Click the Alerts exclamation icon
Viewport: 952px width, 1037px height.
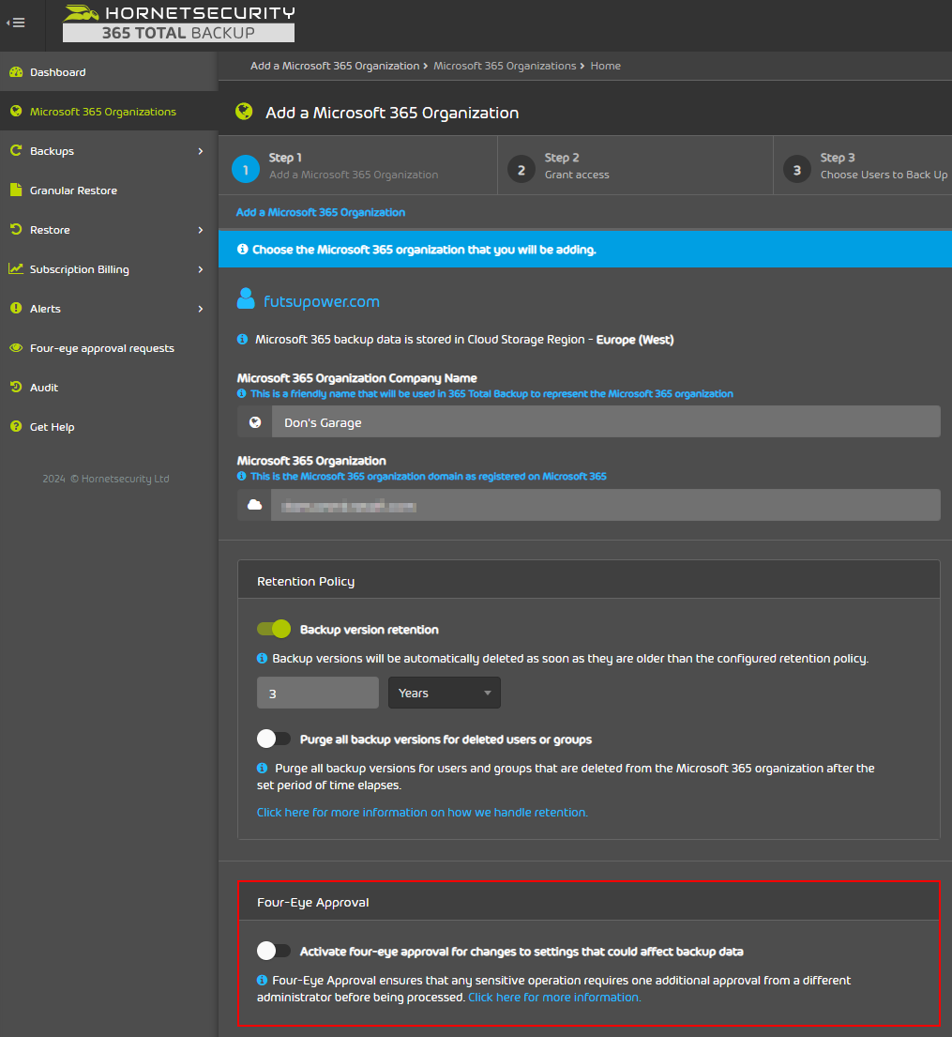pos(16,308)
